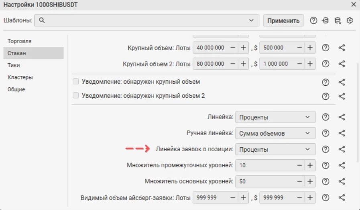Share the Множитель основных уровней setting
Image resolution: width=360 pixels, height=210 pixels.
(342, 181)
